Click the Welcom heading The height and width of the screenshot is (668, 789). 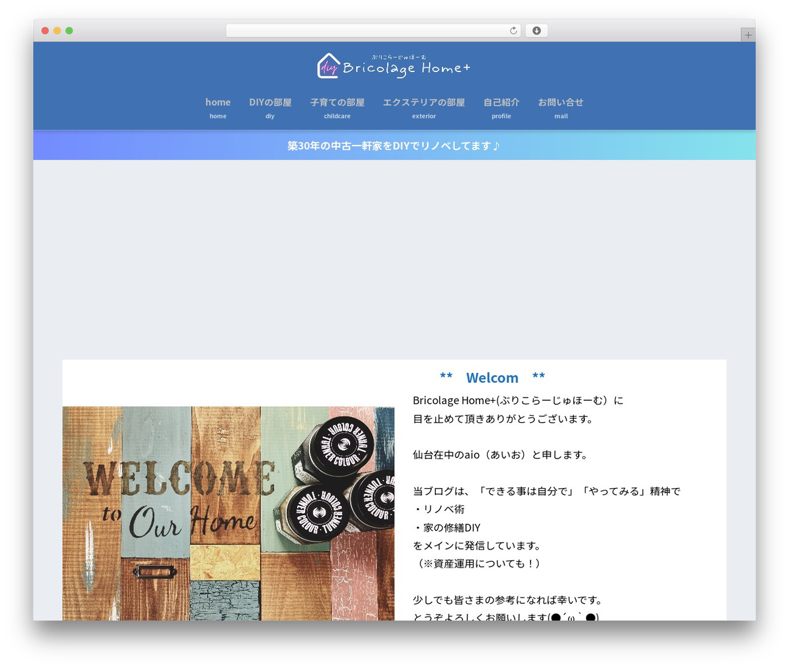(492, 378)
